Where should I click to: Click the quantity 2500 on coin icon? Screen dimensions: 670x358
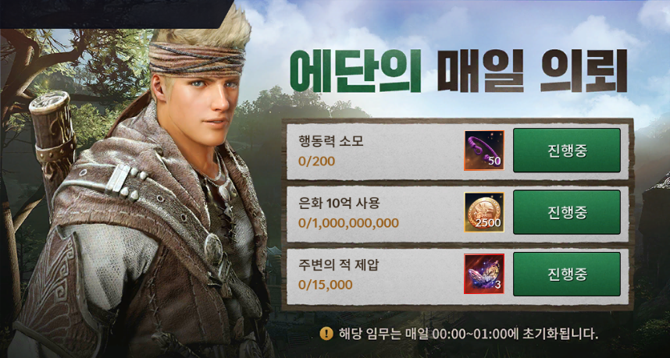[488, 223]
